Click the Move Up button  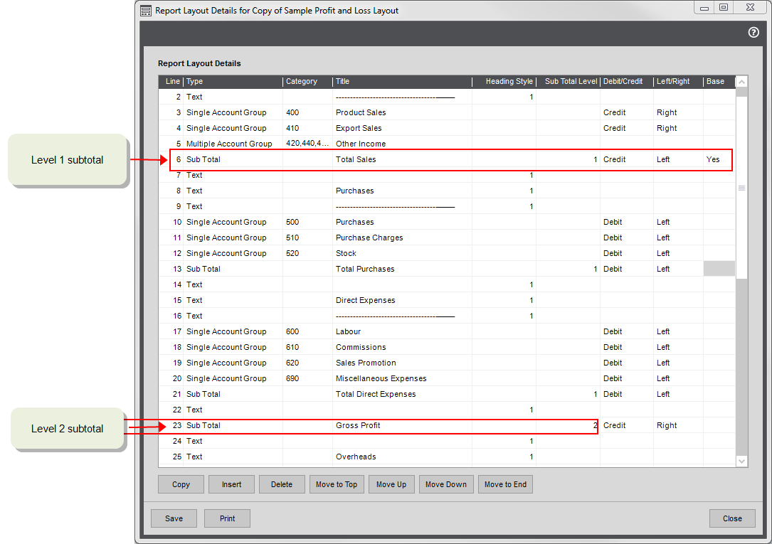click(391, 484)
